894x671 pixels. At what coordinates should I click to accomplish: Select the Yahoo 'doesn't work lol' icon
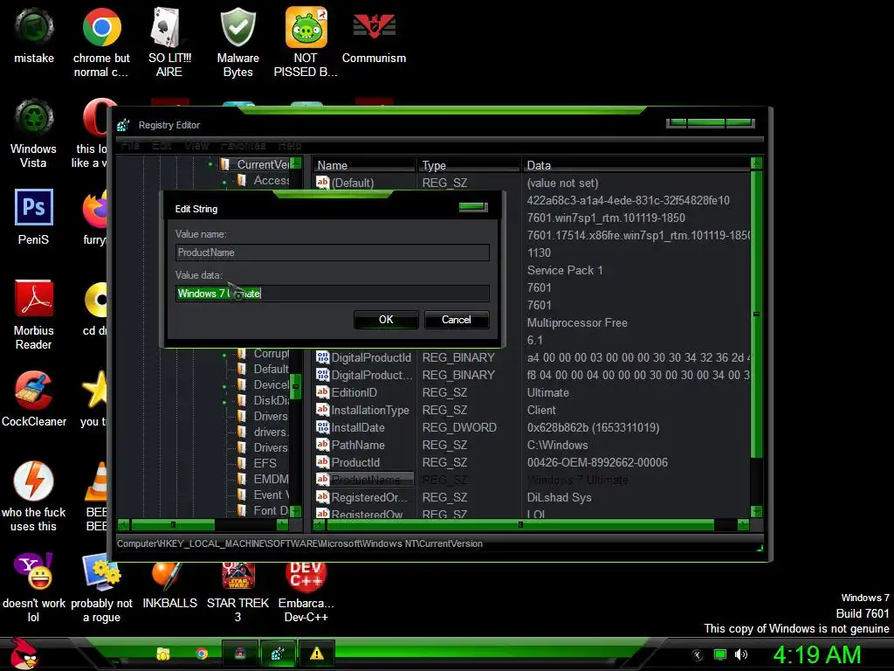coord(34,588)
